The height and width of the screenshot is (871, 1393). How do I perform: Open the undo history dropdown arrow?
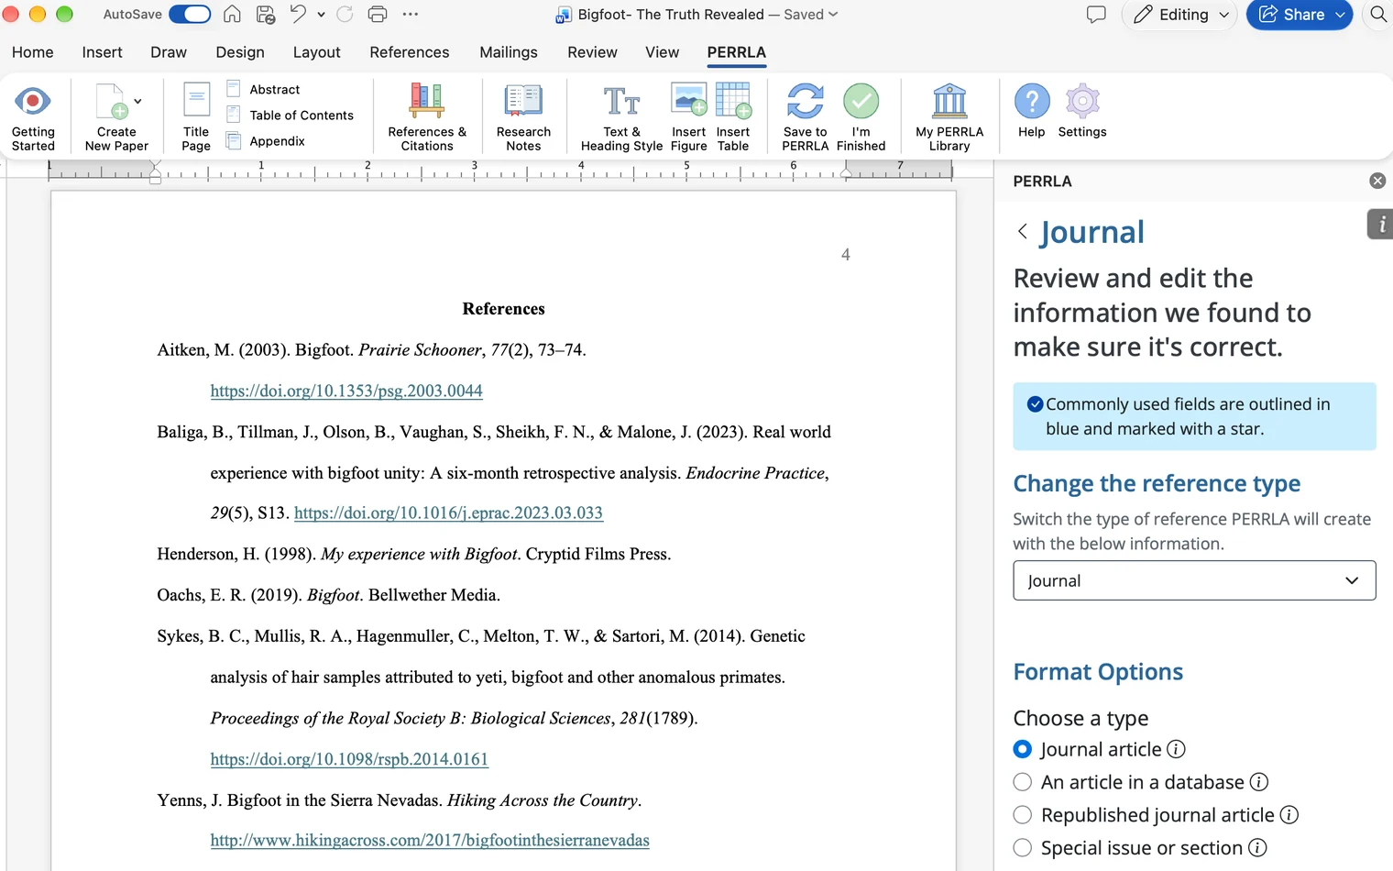321,15
